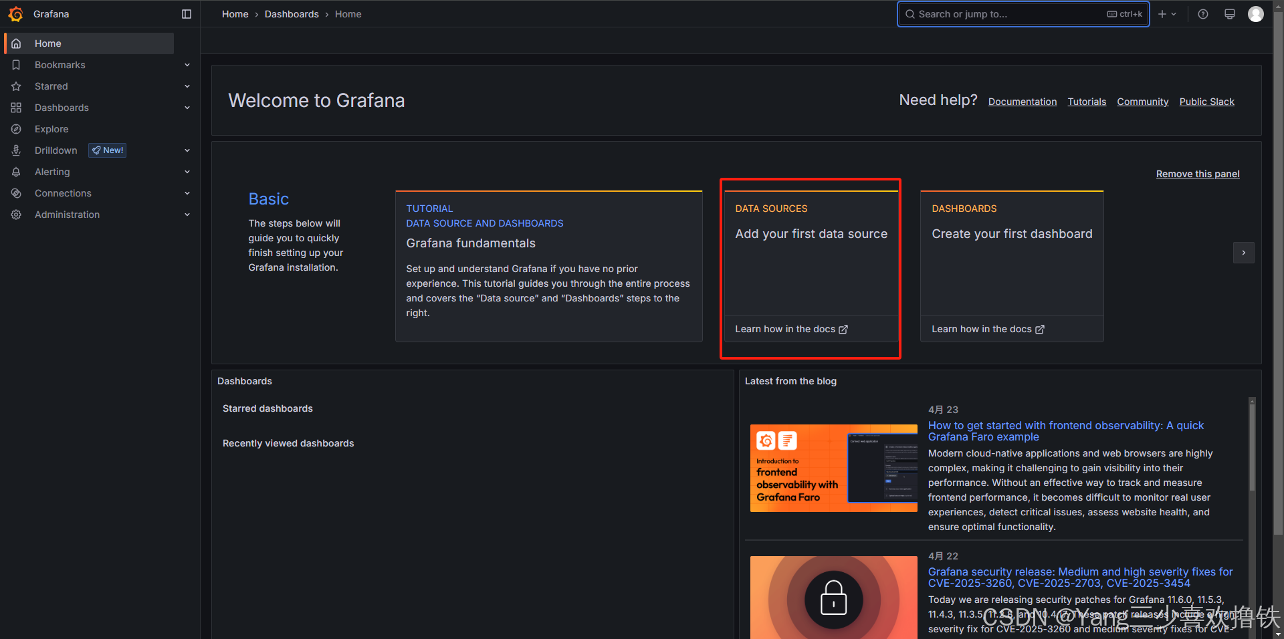Screen dimensions: 1284x639
Task: Click external link icon in Dashboards card
Action: [x=1040, y=330]
